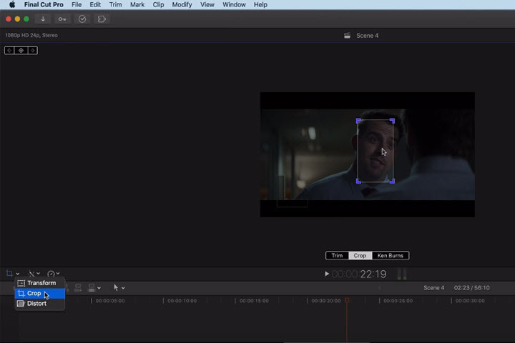Click the import media arrow icon
The height and width of the screenshot is (343, 515).
click(44, 19)
